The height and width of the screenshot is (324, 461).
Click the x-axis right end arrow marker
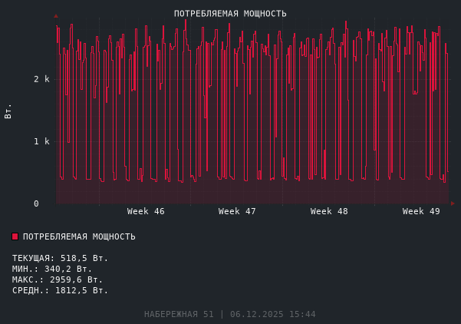point(452,203)
